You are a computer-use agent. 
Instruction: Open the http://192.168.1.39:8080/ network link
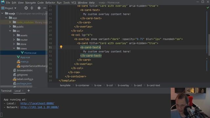[x=40, y=107]
